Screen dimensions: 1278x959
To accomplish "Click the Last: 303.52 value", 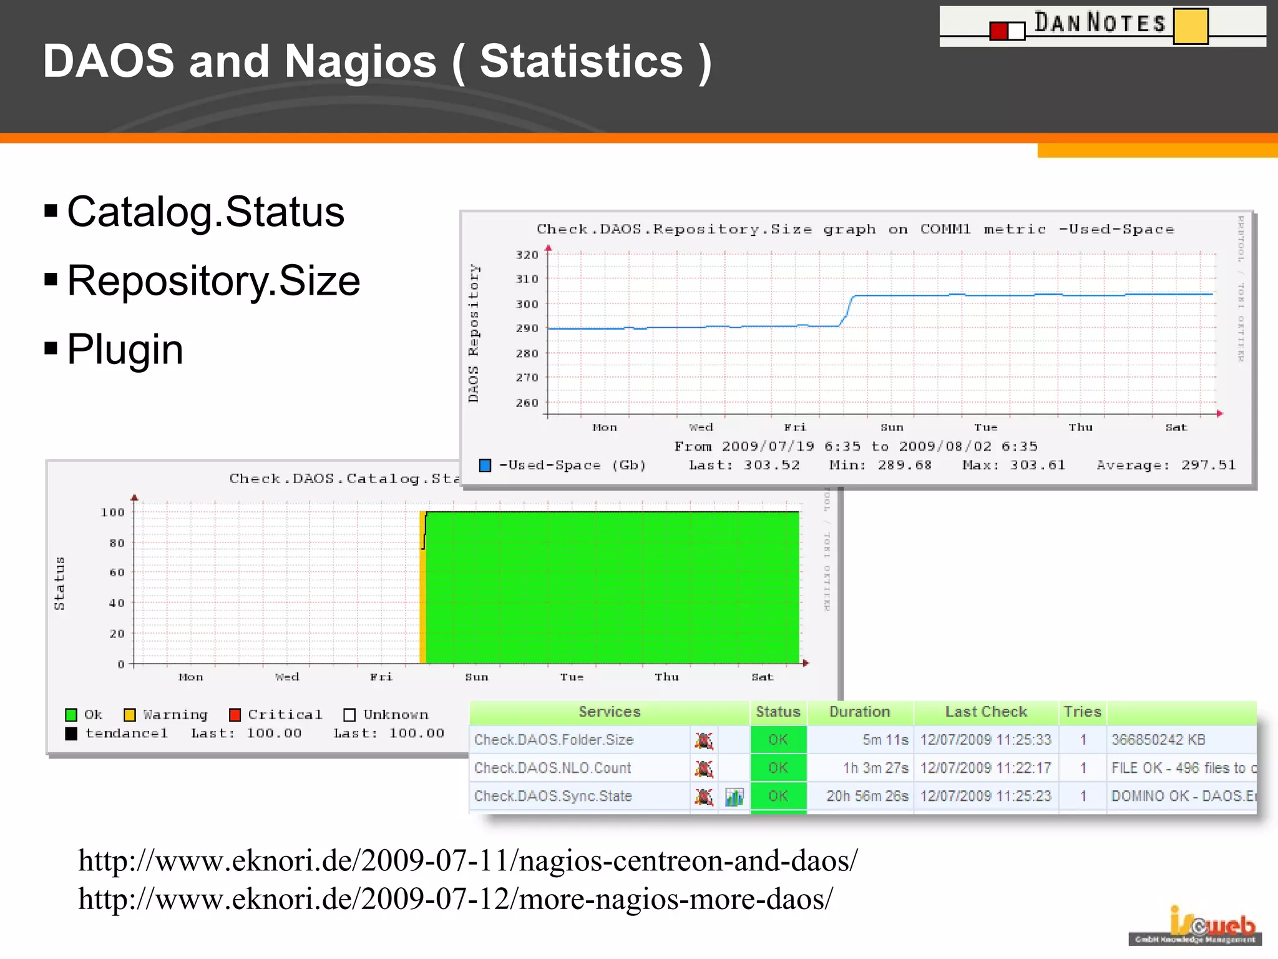I will pos(744,465).
